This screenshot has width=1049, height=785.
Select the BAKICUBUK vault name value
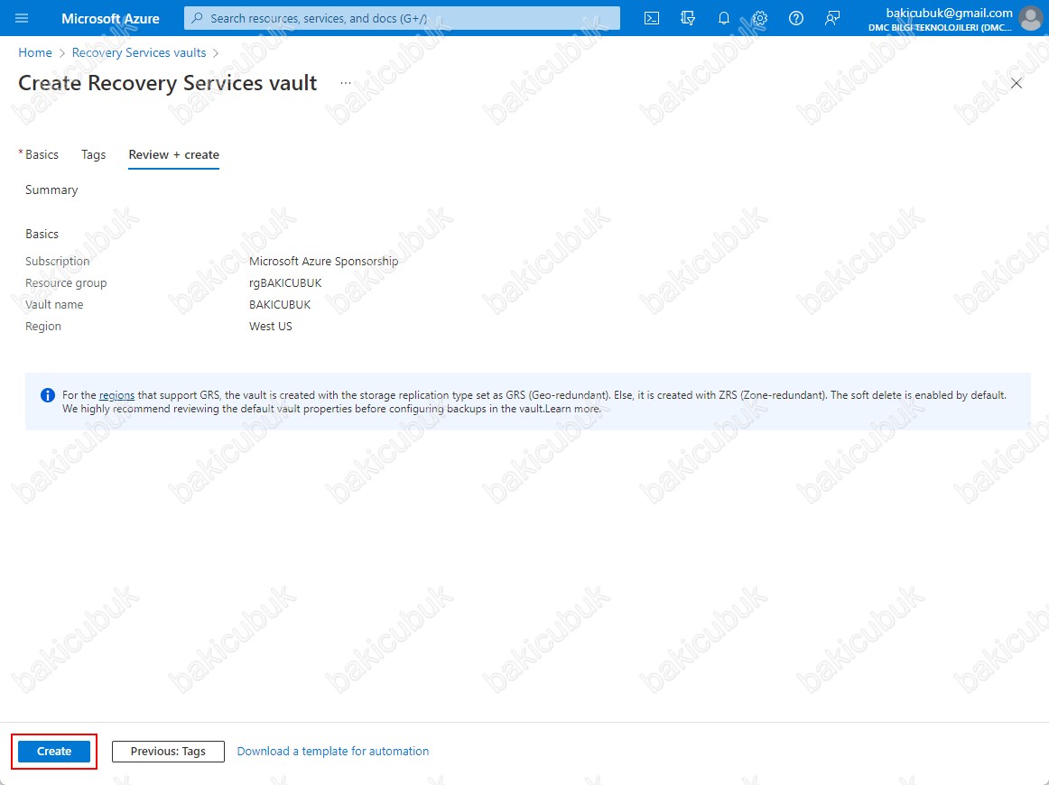[281, 304]
